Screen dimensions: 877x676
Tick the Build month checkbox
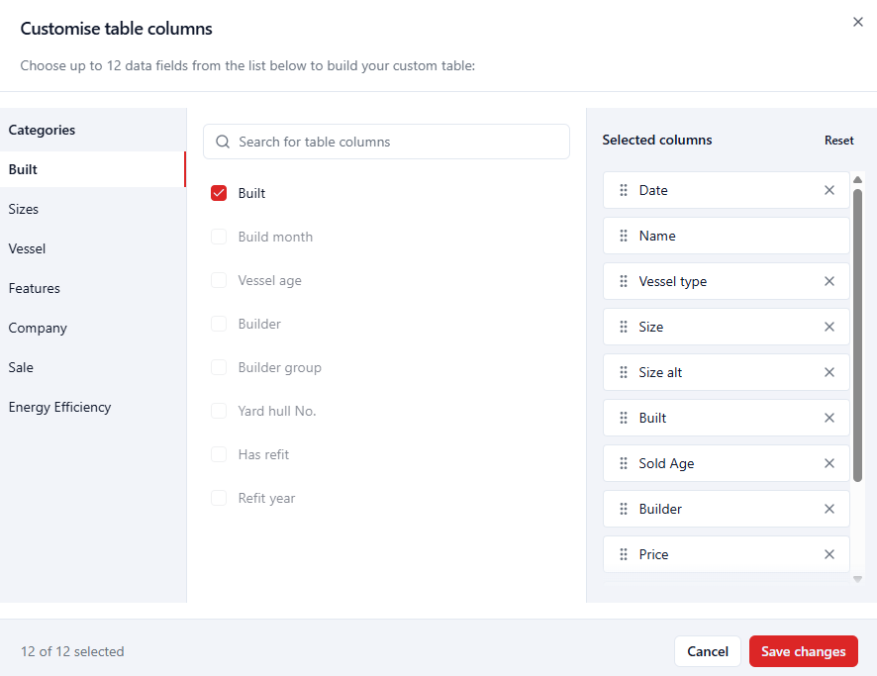tap(219, 237)
